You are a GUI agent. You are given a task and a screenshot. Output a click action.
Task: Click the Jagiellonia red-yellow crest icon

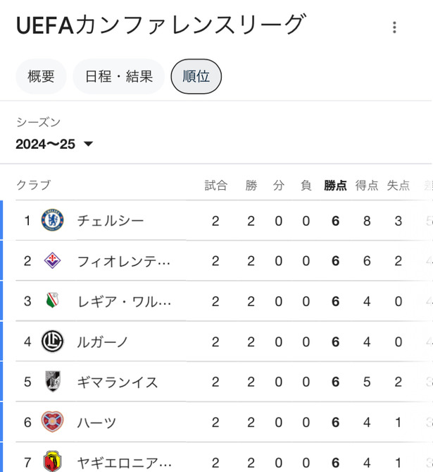point(52,461)
